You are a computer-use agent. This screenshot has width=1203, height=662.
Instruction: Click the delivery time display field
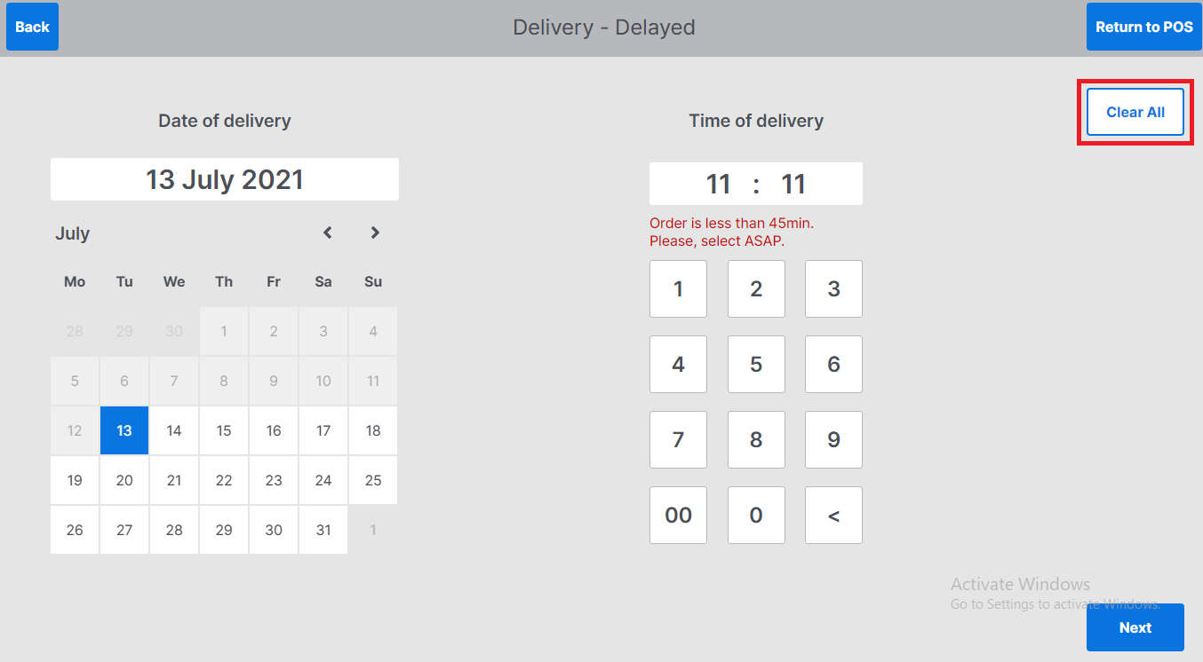[x=755, y=184]
